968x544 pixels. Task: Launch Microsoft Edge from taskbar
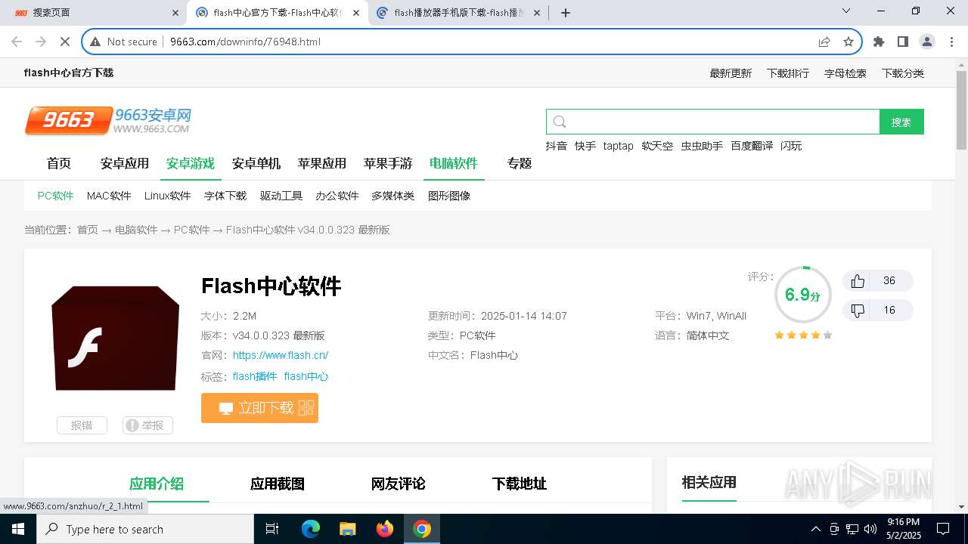pos(310,529)
